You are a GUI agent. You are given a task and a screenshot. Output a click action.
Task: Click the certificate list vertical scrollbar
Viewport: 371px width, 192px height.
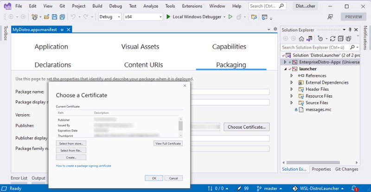[180, 127]
